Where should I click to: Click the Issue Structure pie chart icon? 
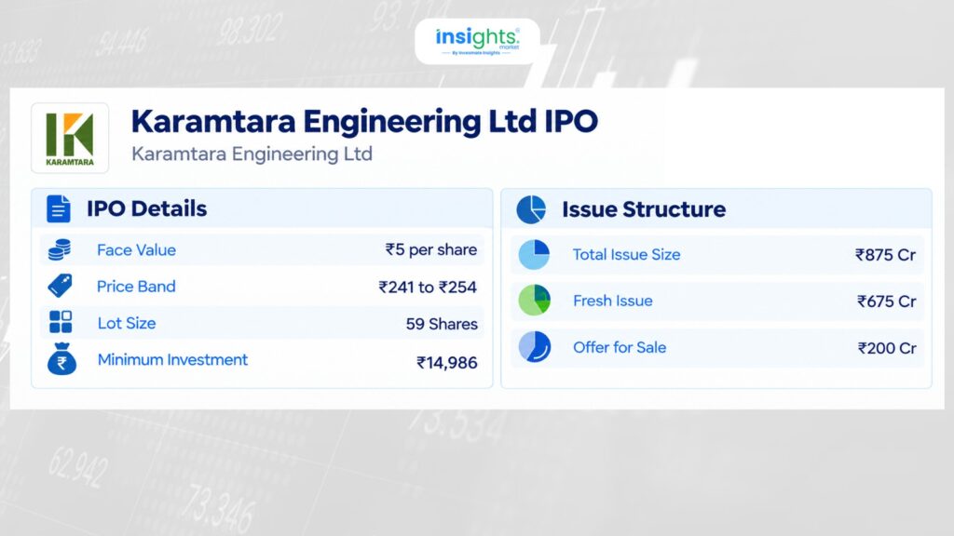pyautogui.click(x=531, y=209)
